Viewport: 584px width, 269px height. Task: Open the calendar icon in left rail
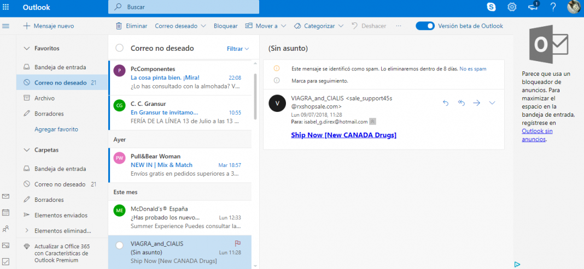coord(6,212)
